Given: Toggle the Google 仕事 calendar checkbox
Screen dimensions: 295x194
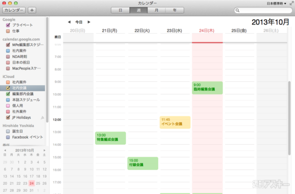Looking at the screenshot, I should (8, 31).
